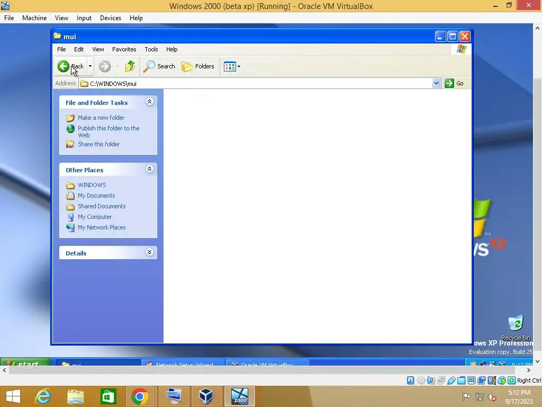Open Explorer's Help menu in mui window
Screen dimensions: 542x407
click(x=172, y=49)
